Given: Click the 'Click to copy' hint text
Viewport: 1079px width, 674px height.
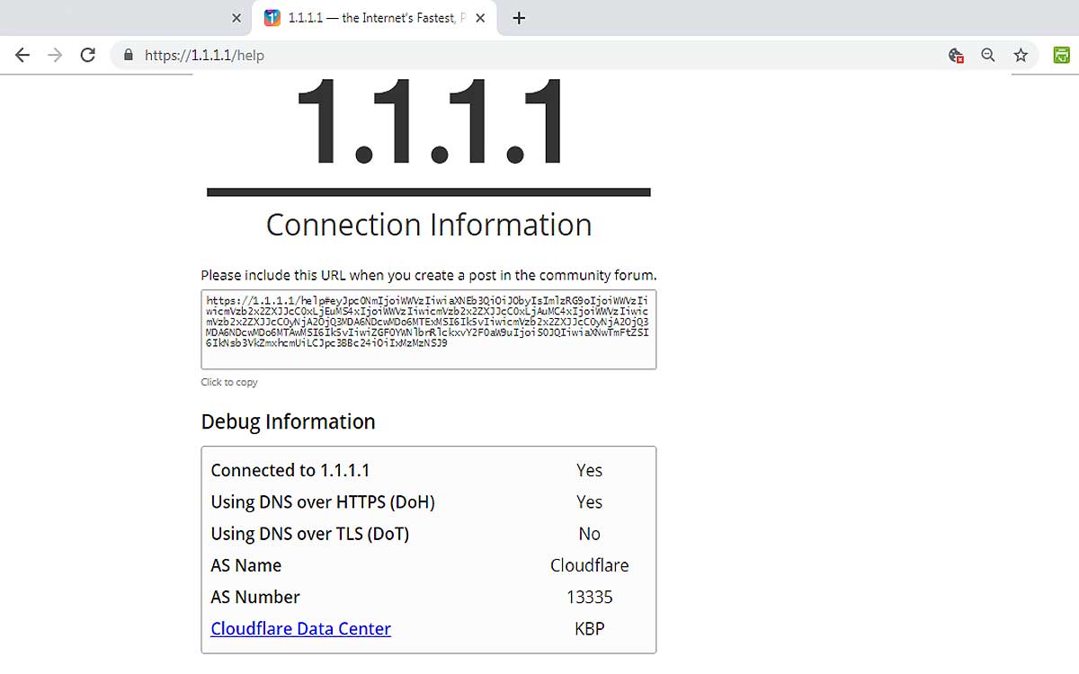Looking at the screenshot, I should point(229,382).
